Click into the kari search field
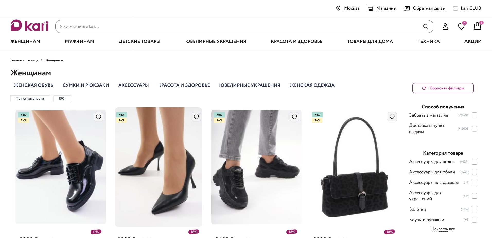The image size is (492, 238). (x=239, y=26)
